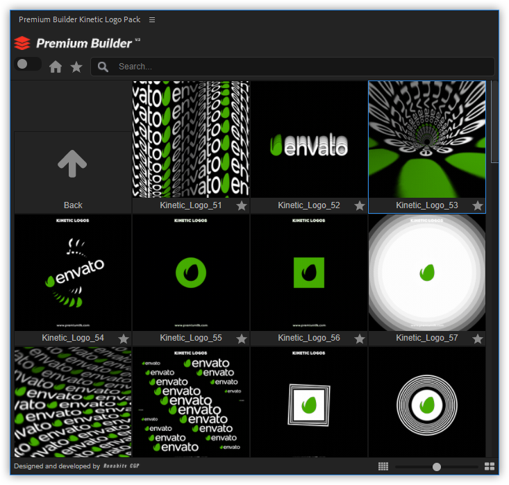Image resolution: width=509 pixels, height=485 pixels.
Task: Open the slanted envato pattern thumbnail in bottom row
Action: (x=73, y=402)
